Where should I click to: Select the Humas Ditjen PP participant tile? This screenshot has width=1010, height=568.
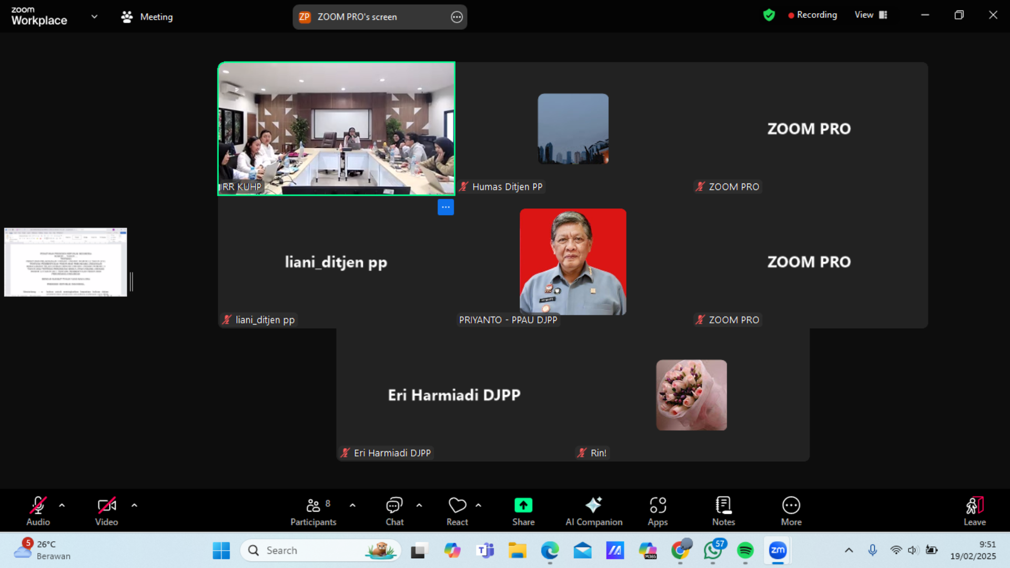point(573,129)
